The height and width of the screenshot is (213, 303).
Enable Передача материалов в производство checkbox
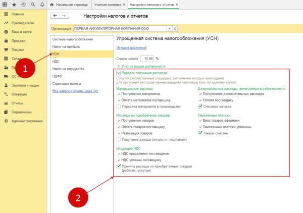point(119,107)
